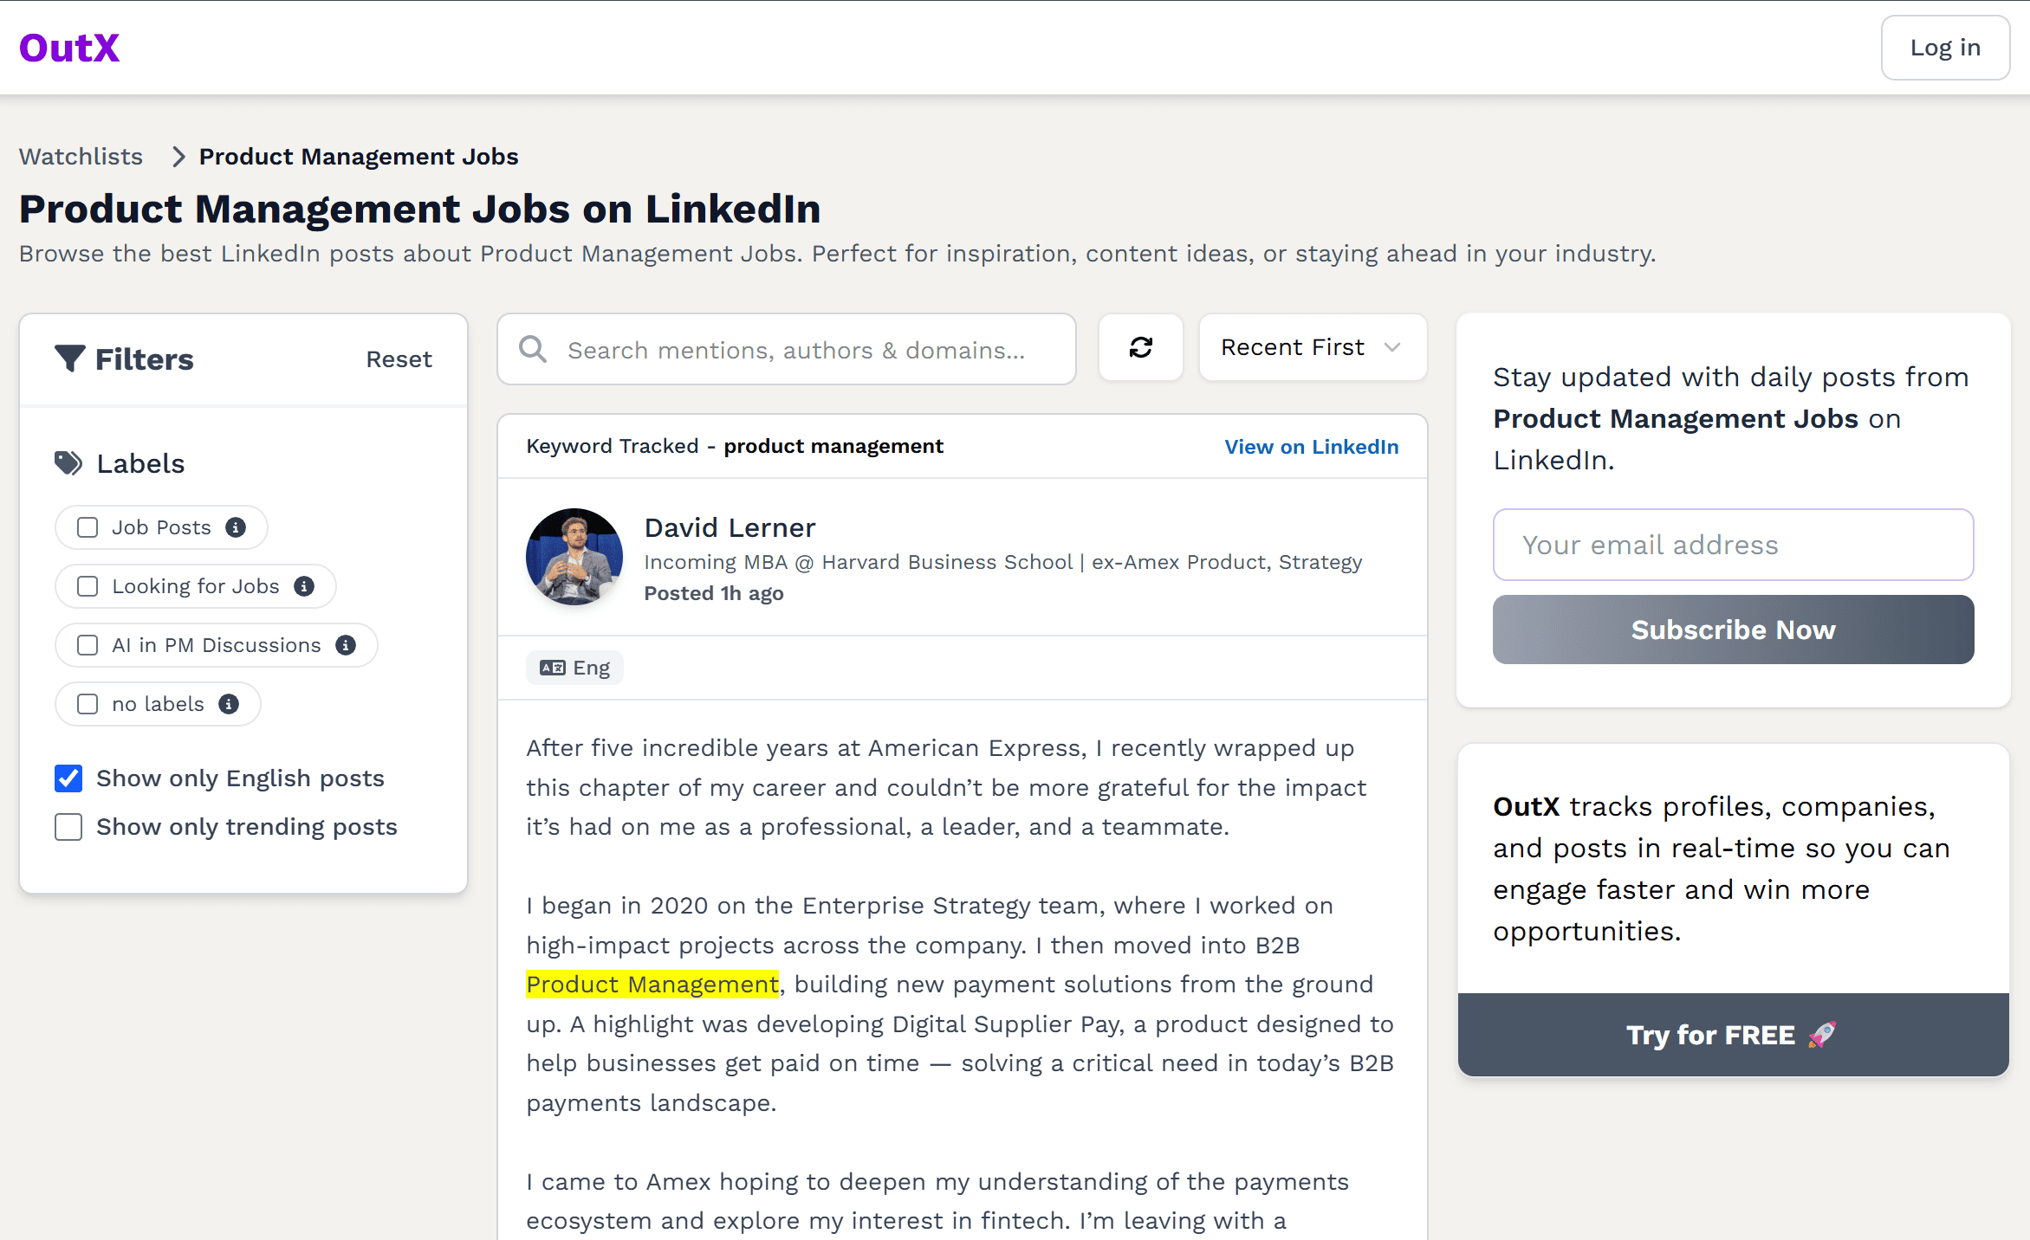The image size is (2030, 1240).
Task: Open the Recent First sort dropdown
Action: click(1312, 347)
